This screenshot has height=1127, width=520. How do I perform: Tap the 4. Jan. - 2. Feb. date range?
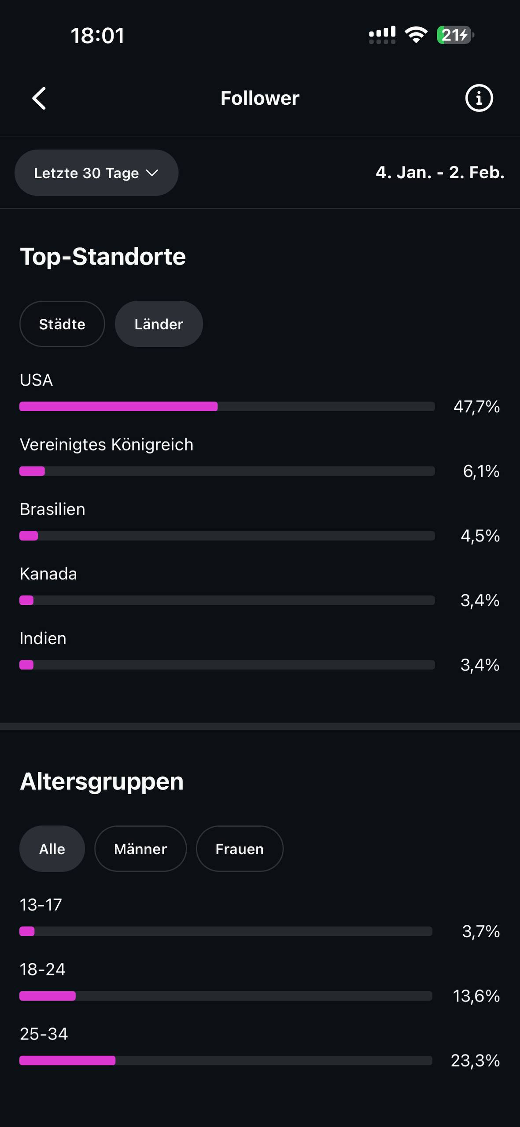click(x=440, y=173)
